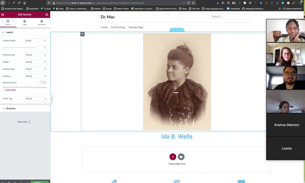
Task: Open the HTML Tag dropdown
Action: (35, 98)
